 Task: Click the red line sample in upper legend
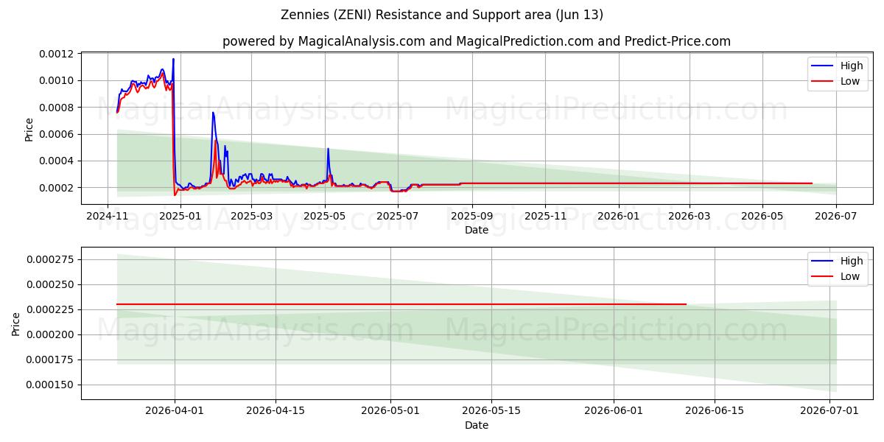[x=823, y=82]
